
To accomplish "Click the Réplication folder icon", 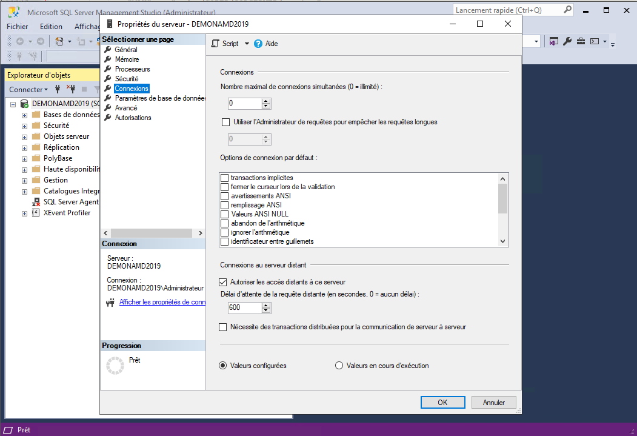I will point(36,147).
